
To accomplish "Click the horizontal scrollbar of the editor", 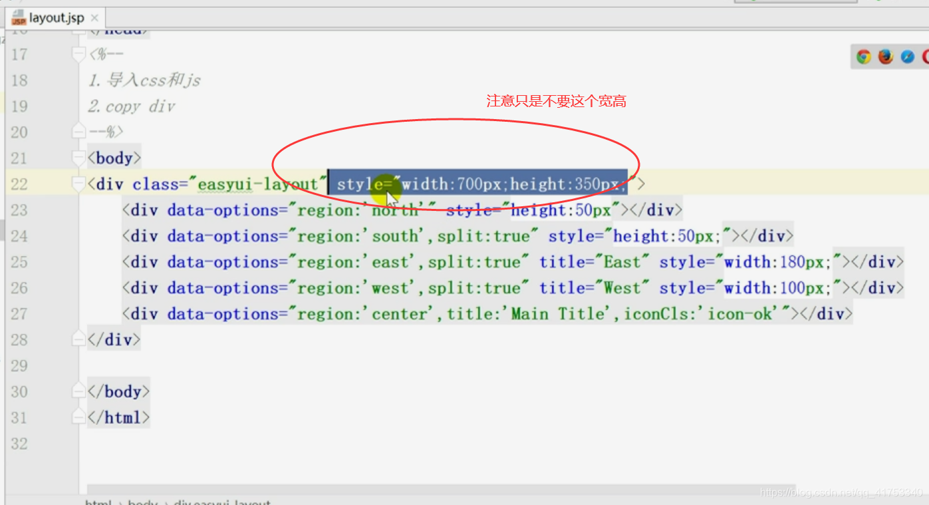I will tap(441, 489).
